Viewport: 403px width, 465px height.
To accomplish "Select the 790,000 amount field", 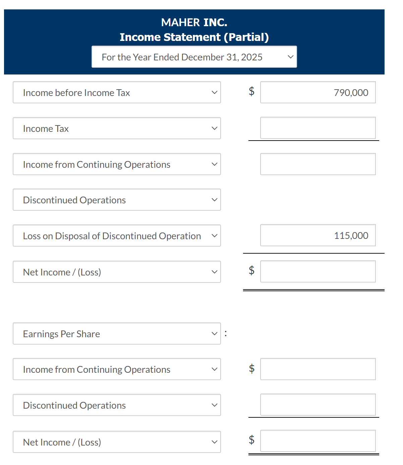I will (318, 92).
